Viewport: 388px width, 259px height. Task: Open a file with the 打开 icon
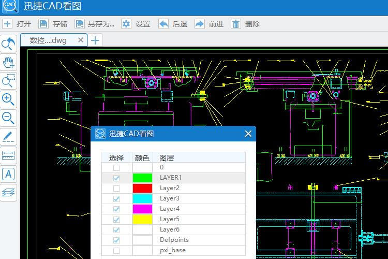[7, 24]
